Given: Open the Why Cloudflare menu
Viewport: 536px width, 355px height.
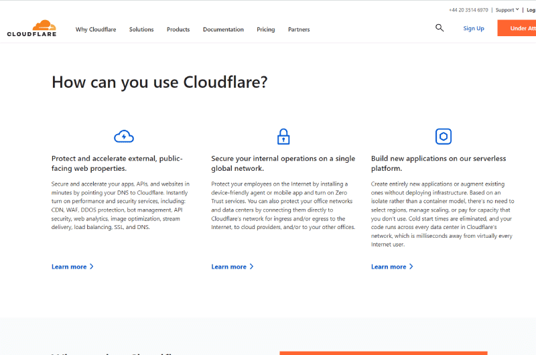Looking at the screenshot, I should pyautogui.click(x=96, y=29).
